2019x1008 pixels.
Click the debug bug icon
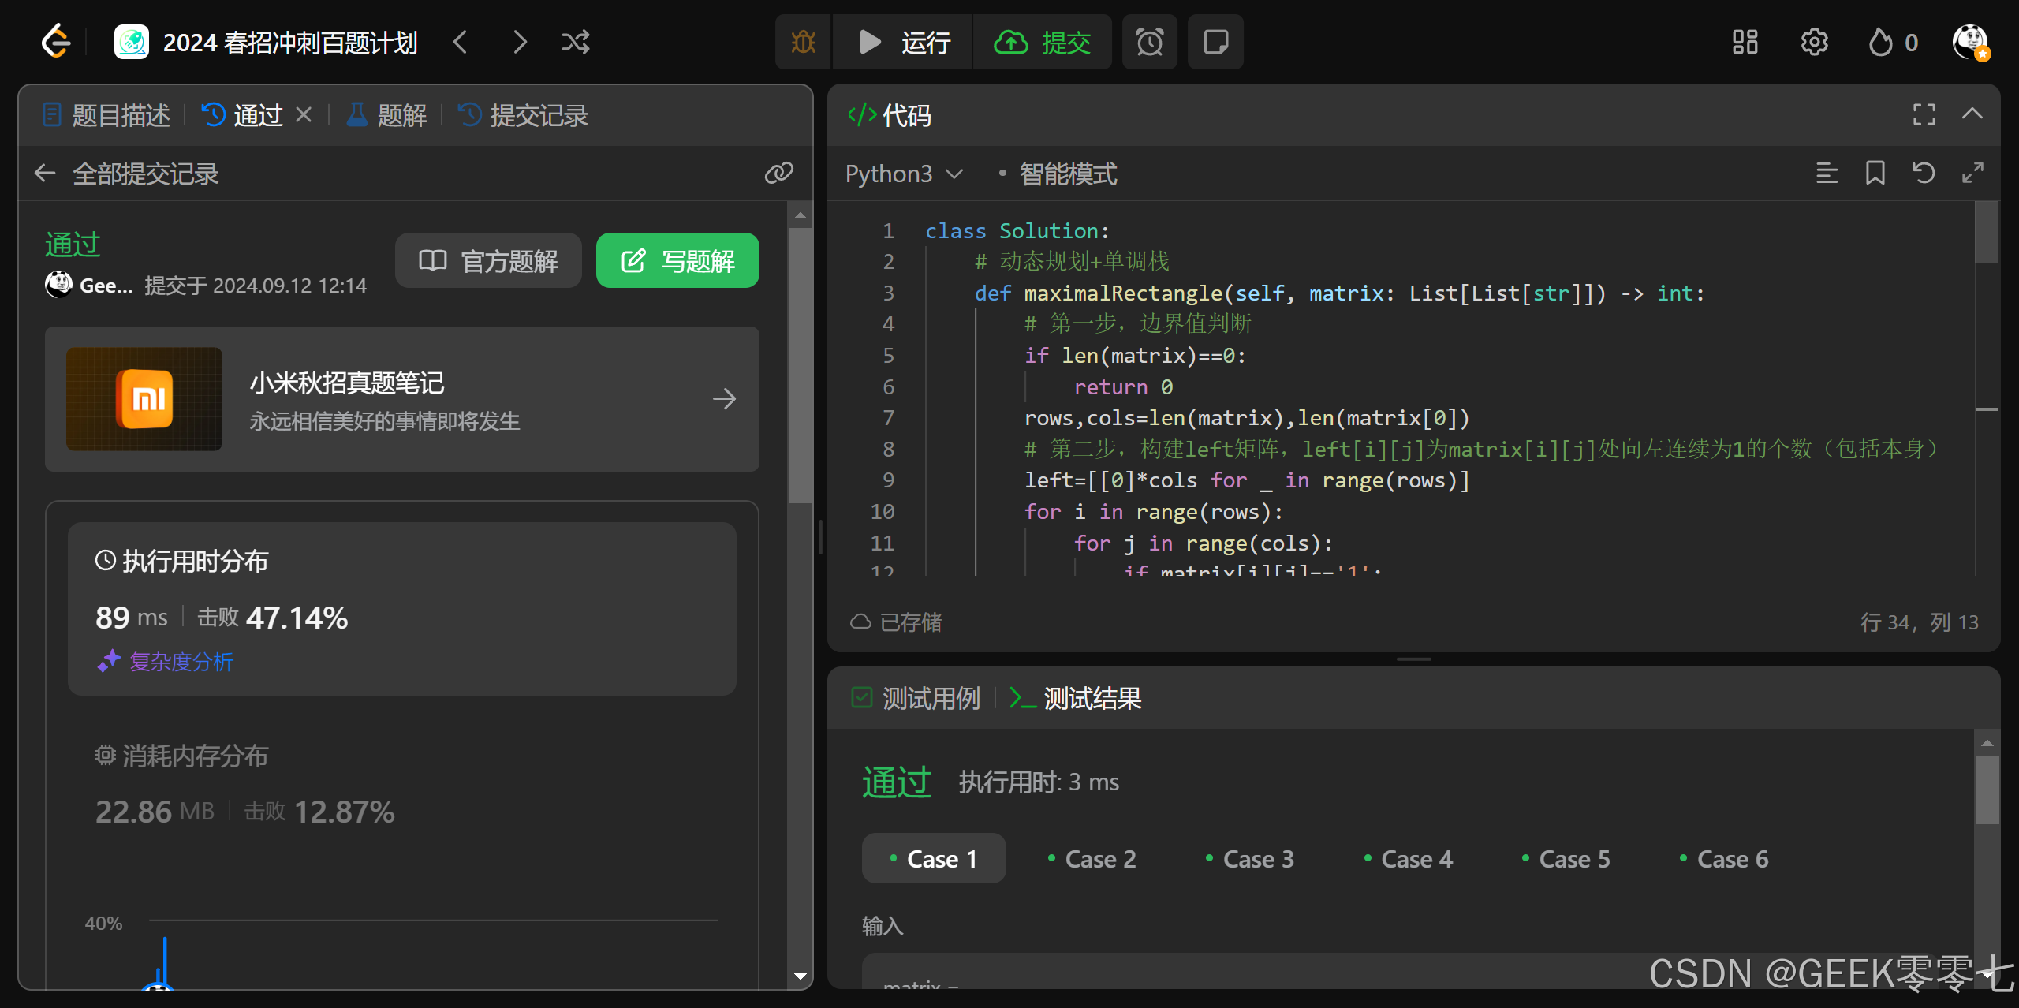pos(803,42)
